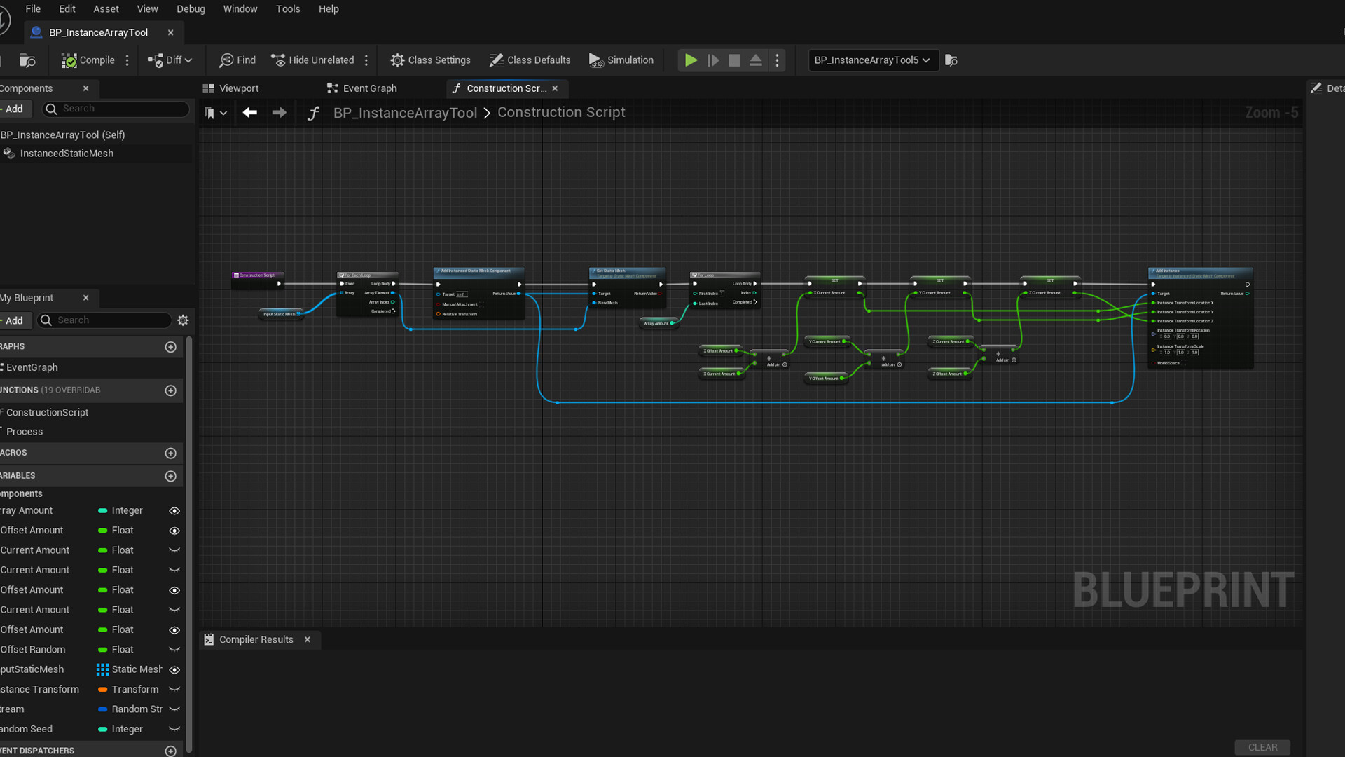The image size is (1345, 757).
Task: Open the Debug menu
Action: coord(191,9)
